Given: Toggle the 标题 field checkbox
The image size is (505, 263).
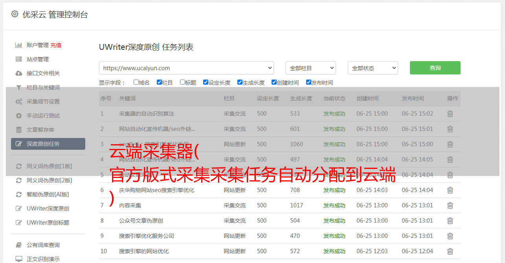Looking at the screenshot, I should 182,82.
